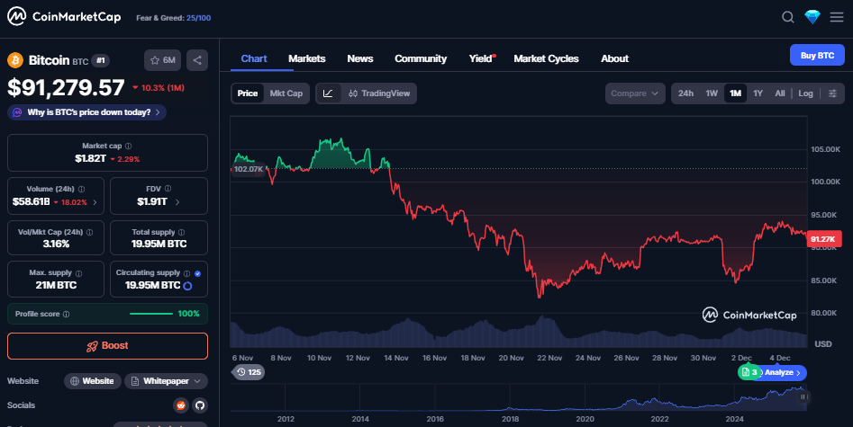
Task: Select the line chart type icon
Action: (x=328, y=93)
